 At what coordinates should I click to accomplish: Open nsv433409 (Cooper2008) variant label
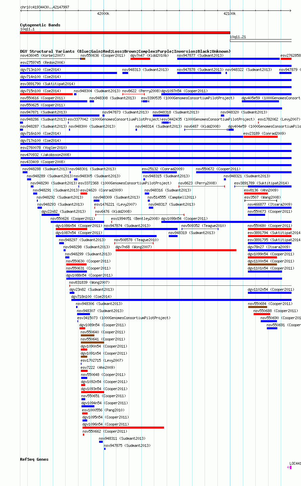point(43,162)
